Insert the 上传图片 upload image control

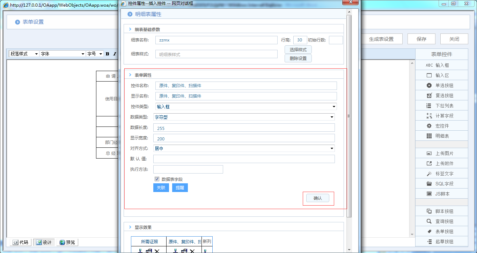441,153
